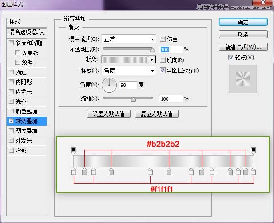Screen dimensions: 274x223
Task: Enable the 内阴影 checkbox
Action: [x=11, y=82]
